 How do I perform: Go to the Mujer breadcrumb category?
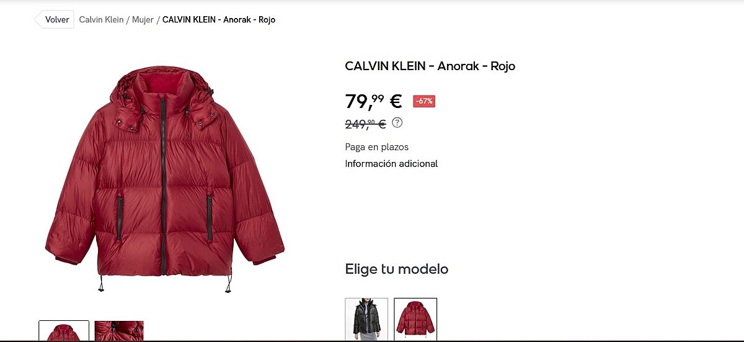click(143, 20)
